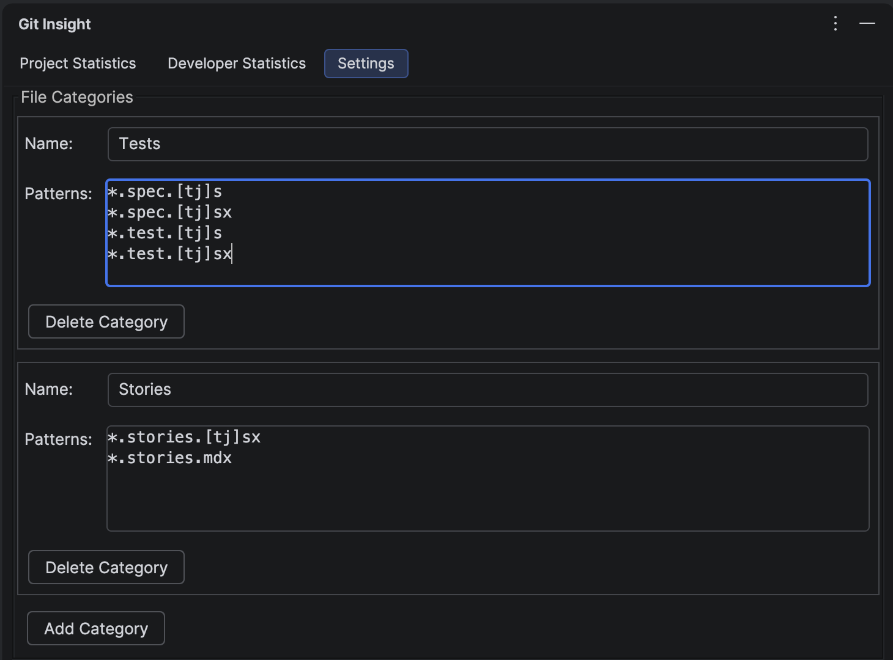Place cursor on the *.stories.mdx pattern line

[x=169, y=458]
